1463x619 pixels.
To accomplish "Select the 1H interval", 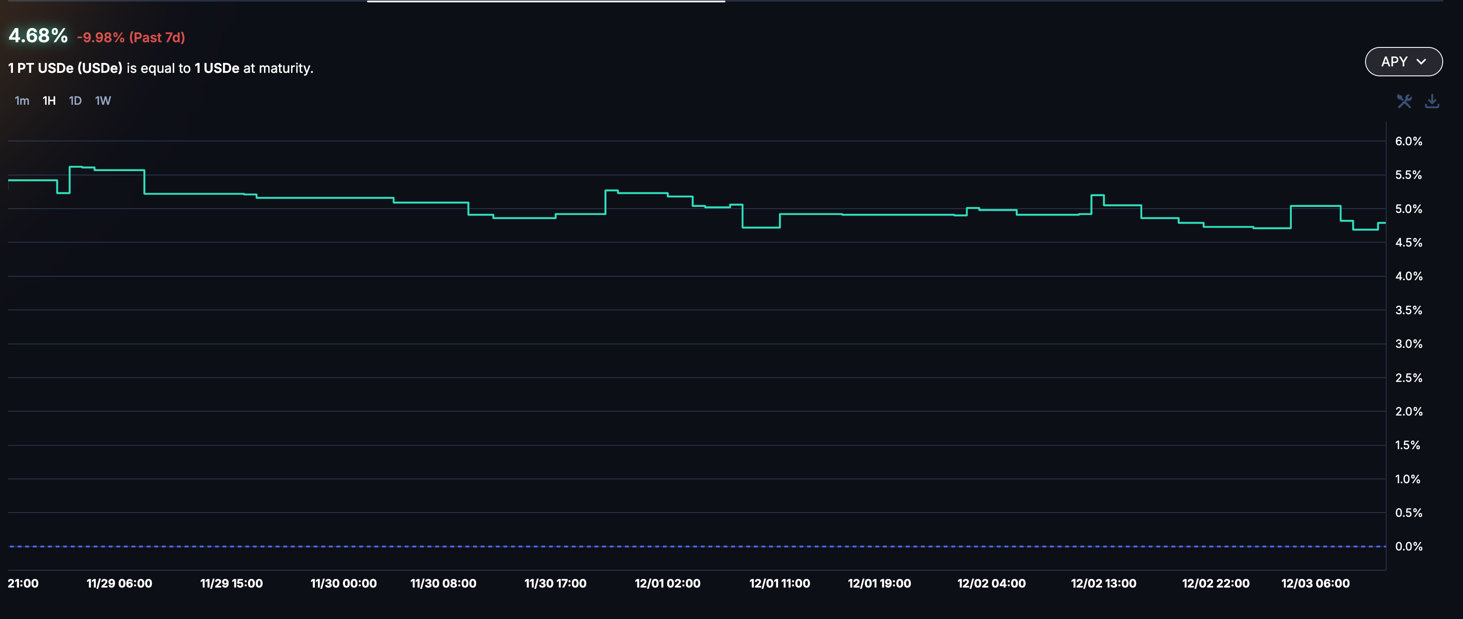I will pos(50,101).
